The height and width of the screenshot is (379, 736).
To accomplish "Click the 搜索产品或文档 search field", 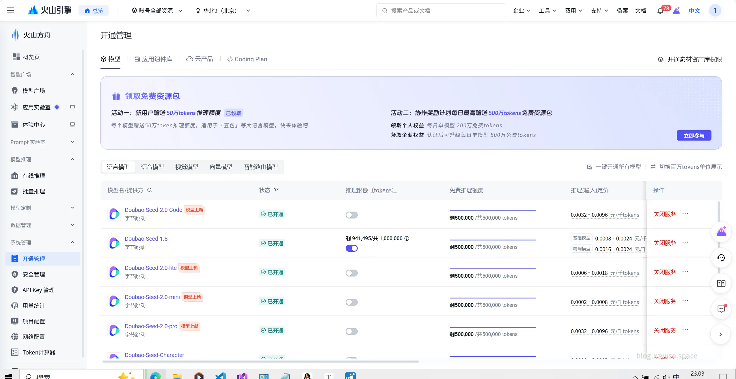I will (441, 11).
